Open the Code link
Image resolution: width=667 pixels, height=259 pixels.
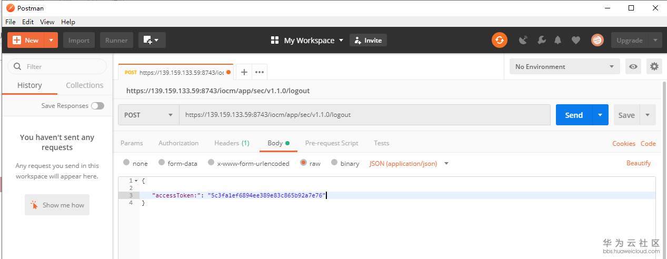pyautogui.click(x=648, y=144)
